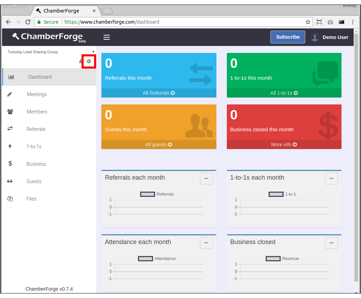Toggle Referrals series in chart legend
361x298 pixels.
click(147, 194)
